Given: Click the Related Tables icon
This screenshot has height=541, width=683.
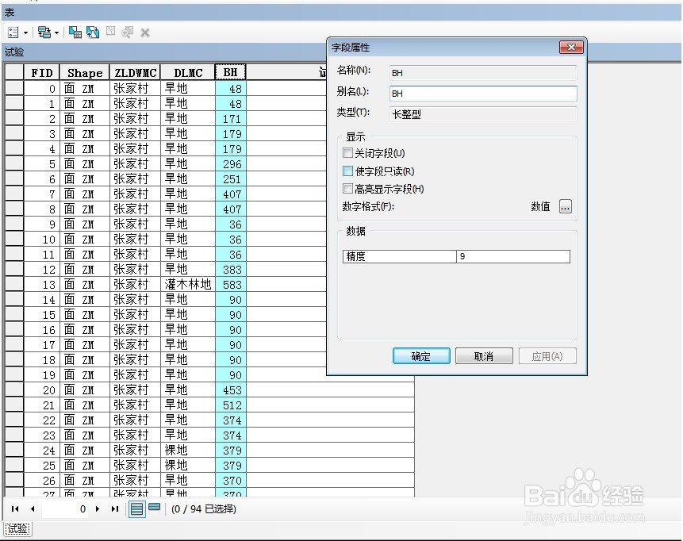Looking at the screenshot, I should pos(43,32).
